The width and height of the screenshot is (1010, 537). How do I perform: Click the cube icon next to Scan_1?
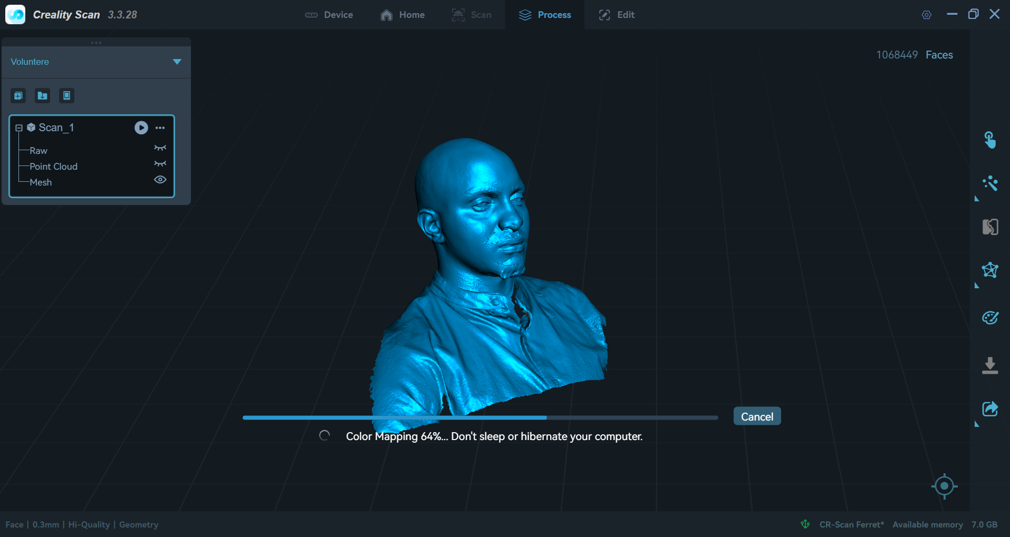31,128
